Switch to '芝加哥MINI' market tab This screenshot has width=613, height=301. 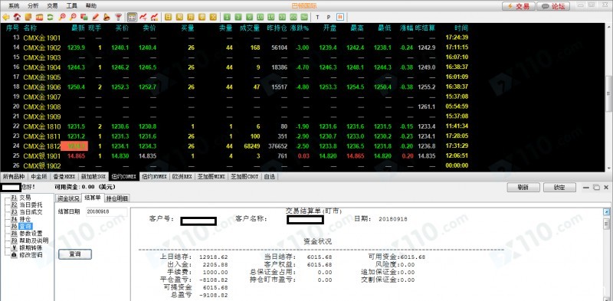pos(212,176)
